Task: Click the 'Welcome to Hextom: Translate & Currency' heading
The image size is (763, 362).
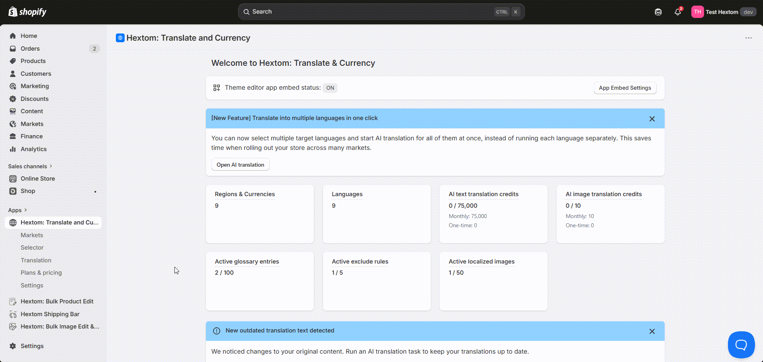Action: pyautogui.click(x=293, y=63)
